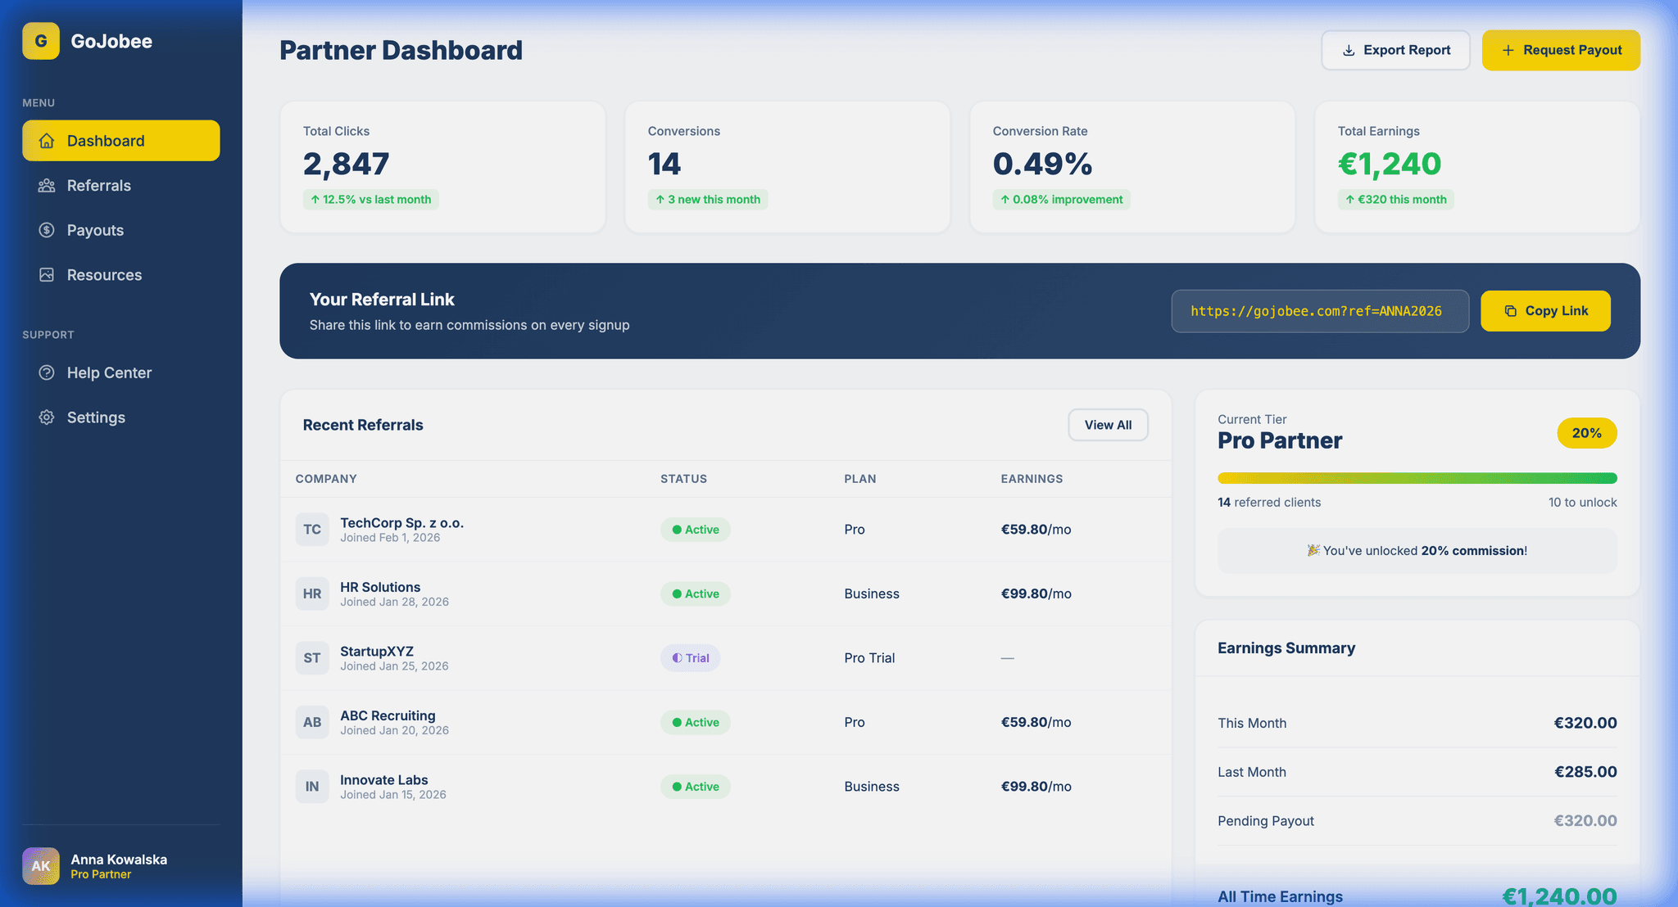Open Settings using the gear icon

point(48,417)
